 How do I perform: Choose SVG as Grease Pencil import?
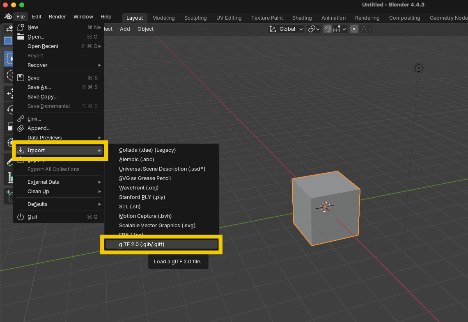161,178
